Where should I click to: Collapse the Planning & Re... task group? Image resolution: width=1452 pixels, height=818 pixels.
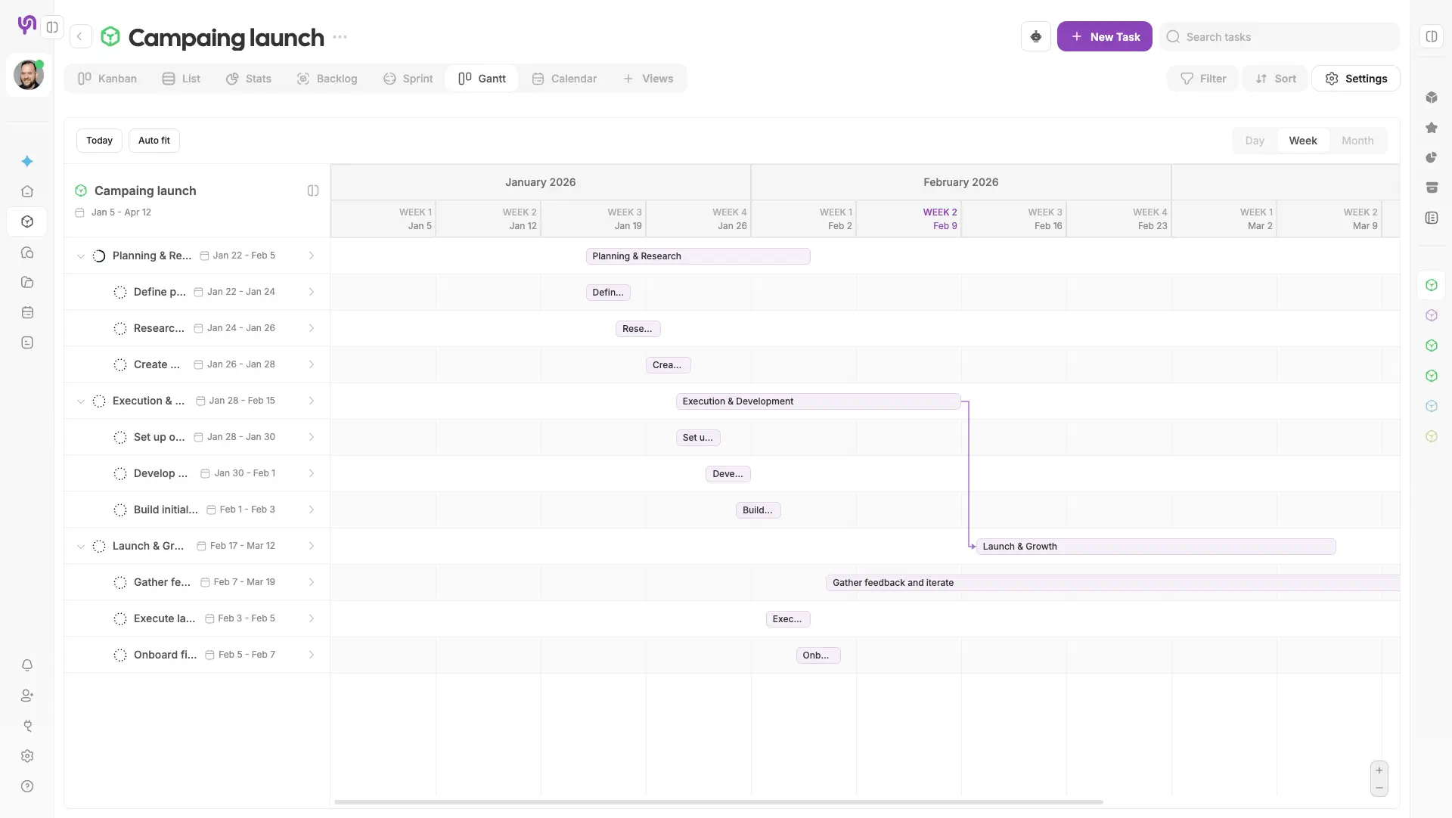tap(81, 256)
